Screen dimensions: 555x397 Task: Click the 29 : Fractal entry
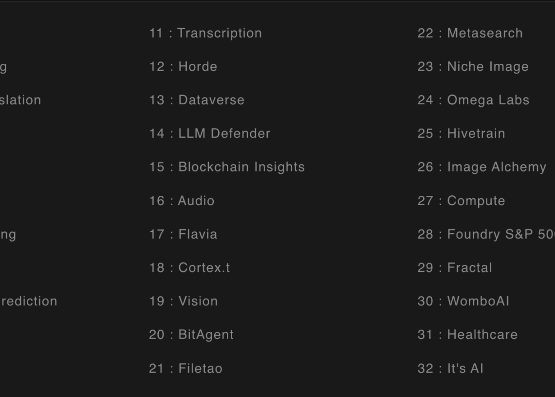coord(455,268)
